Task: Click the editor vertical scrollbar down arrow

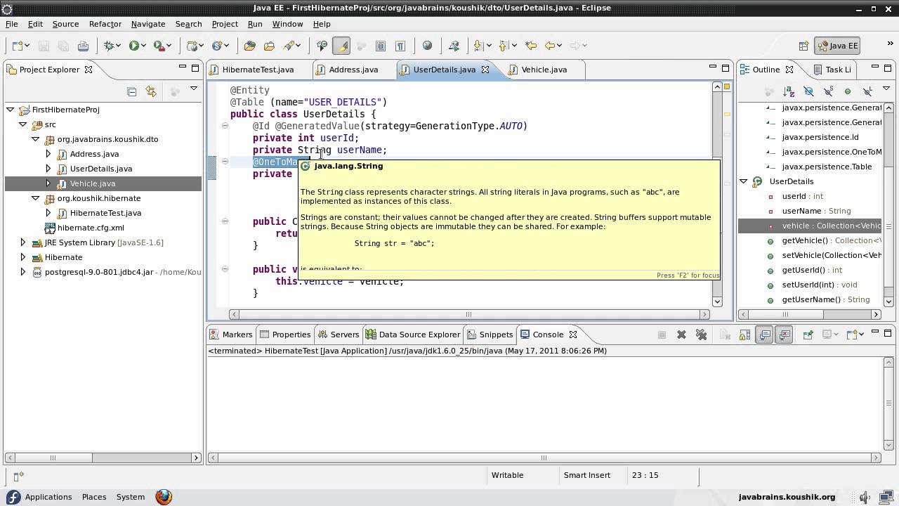Action: pos(717,302)
